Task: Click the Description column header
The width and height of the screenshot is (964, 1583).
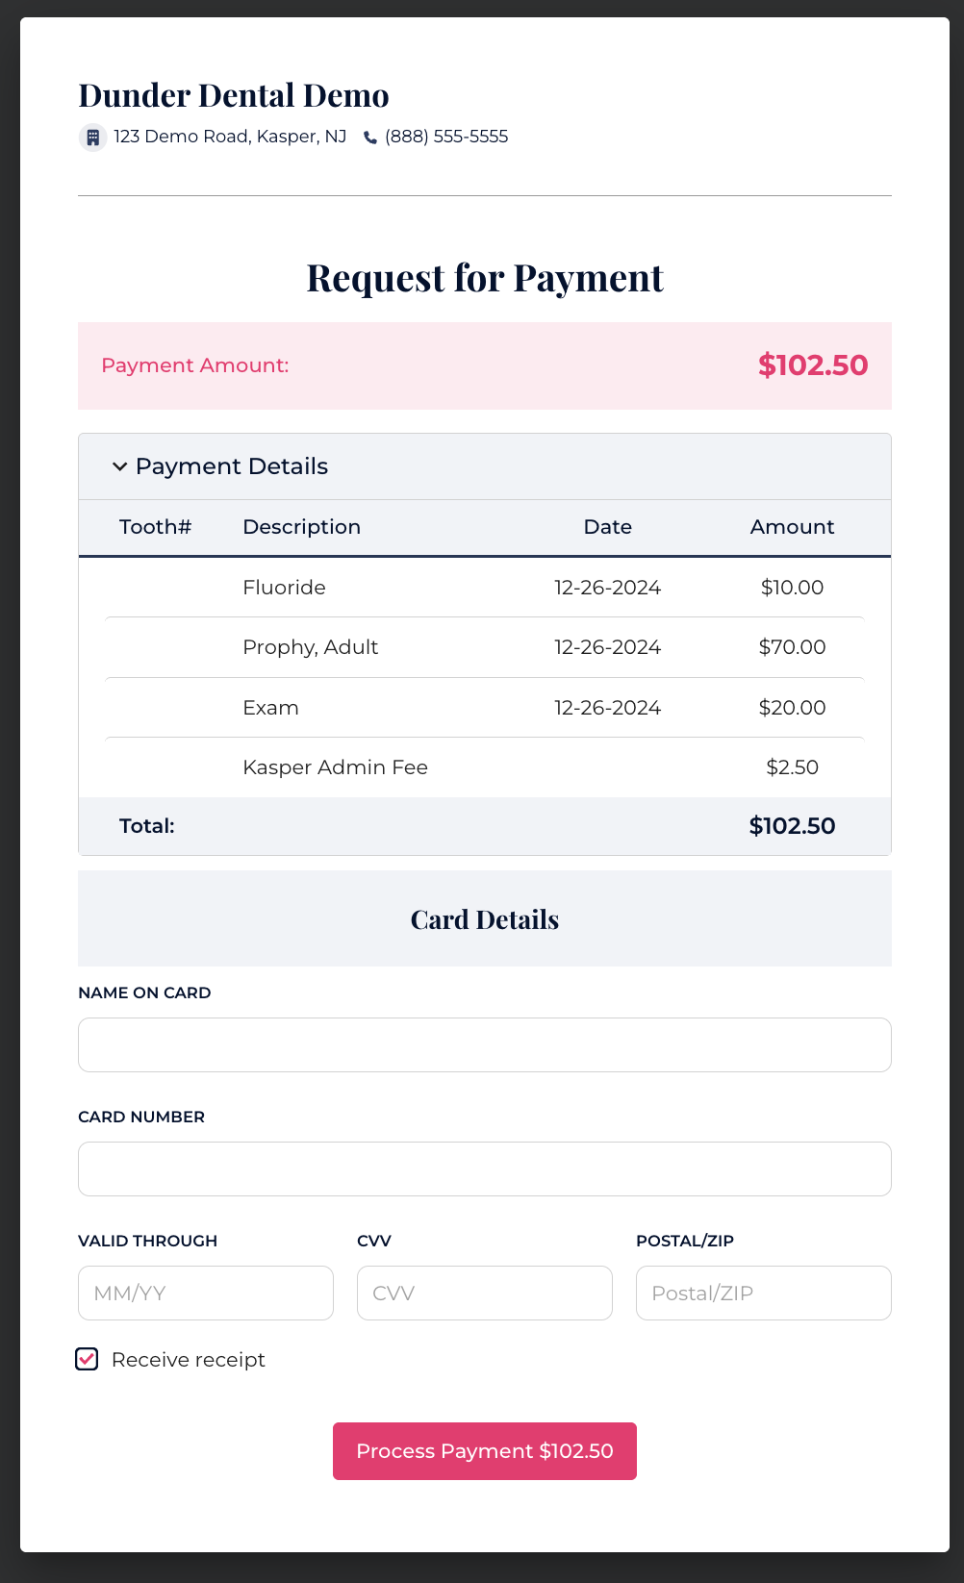Action: pos(302,527)
